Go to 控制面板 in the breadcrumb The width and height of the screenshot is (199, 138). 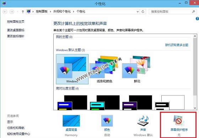click(42, 12)
